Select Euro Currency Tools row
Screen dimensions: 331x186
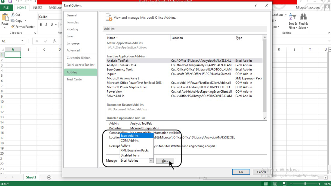pos(184,70)
